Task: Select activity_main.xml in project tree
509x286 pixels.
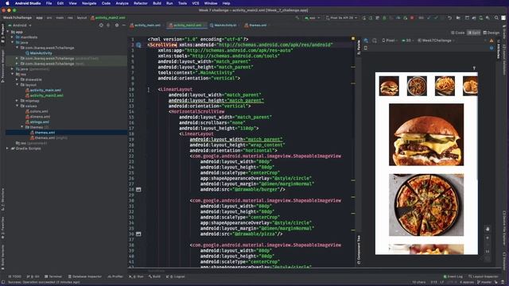Action: point(43,90)
